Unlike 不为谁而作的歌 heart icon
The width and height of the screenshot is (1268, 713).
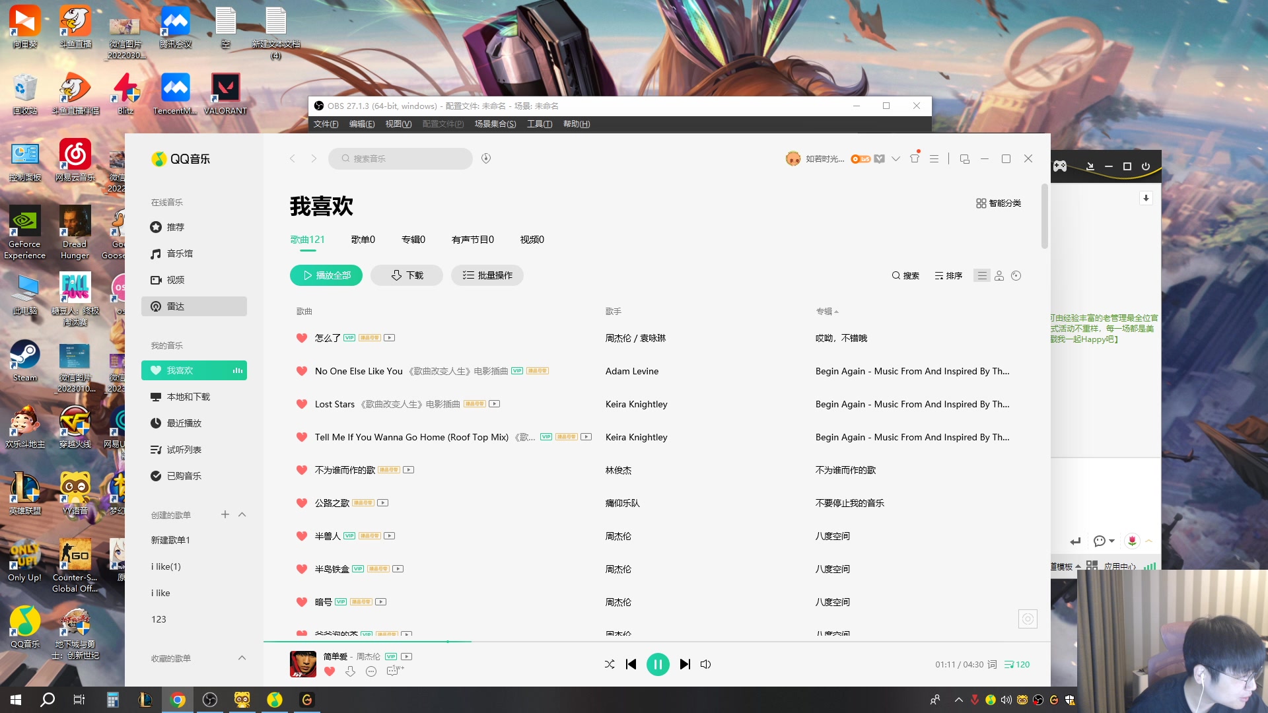pos(302,470)
